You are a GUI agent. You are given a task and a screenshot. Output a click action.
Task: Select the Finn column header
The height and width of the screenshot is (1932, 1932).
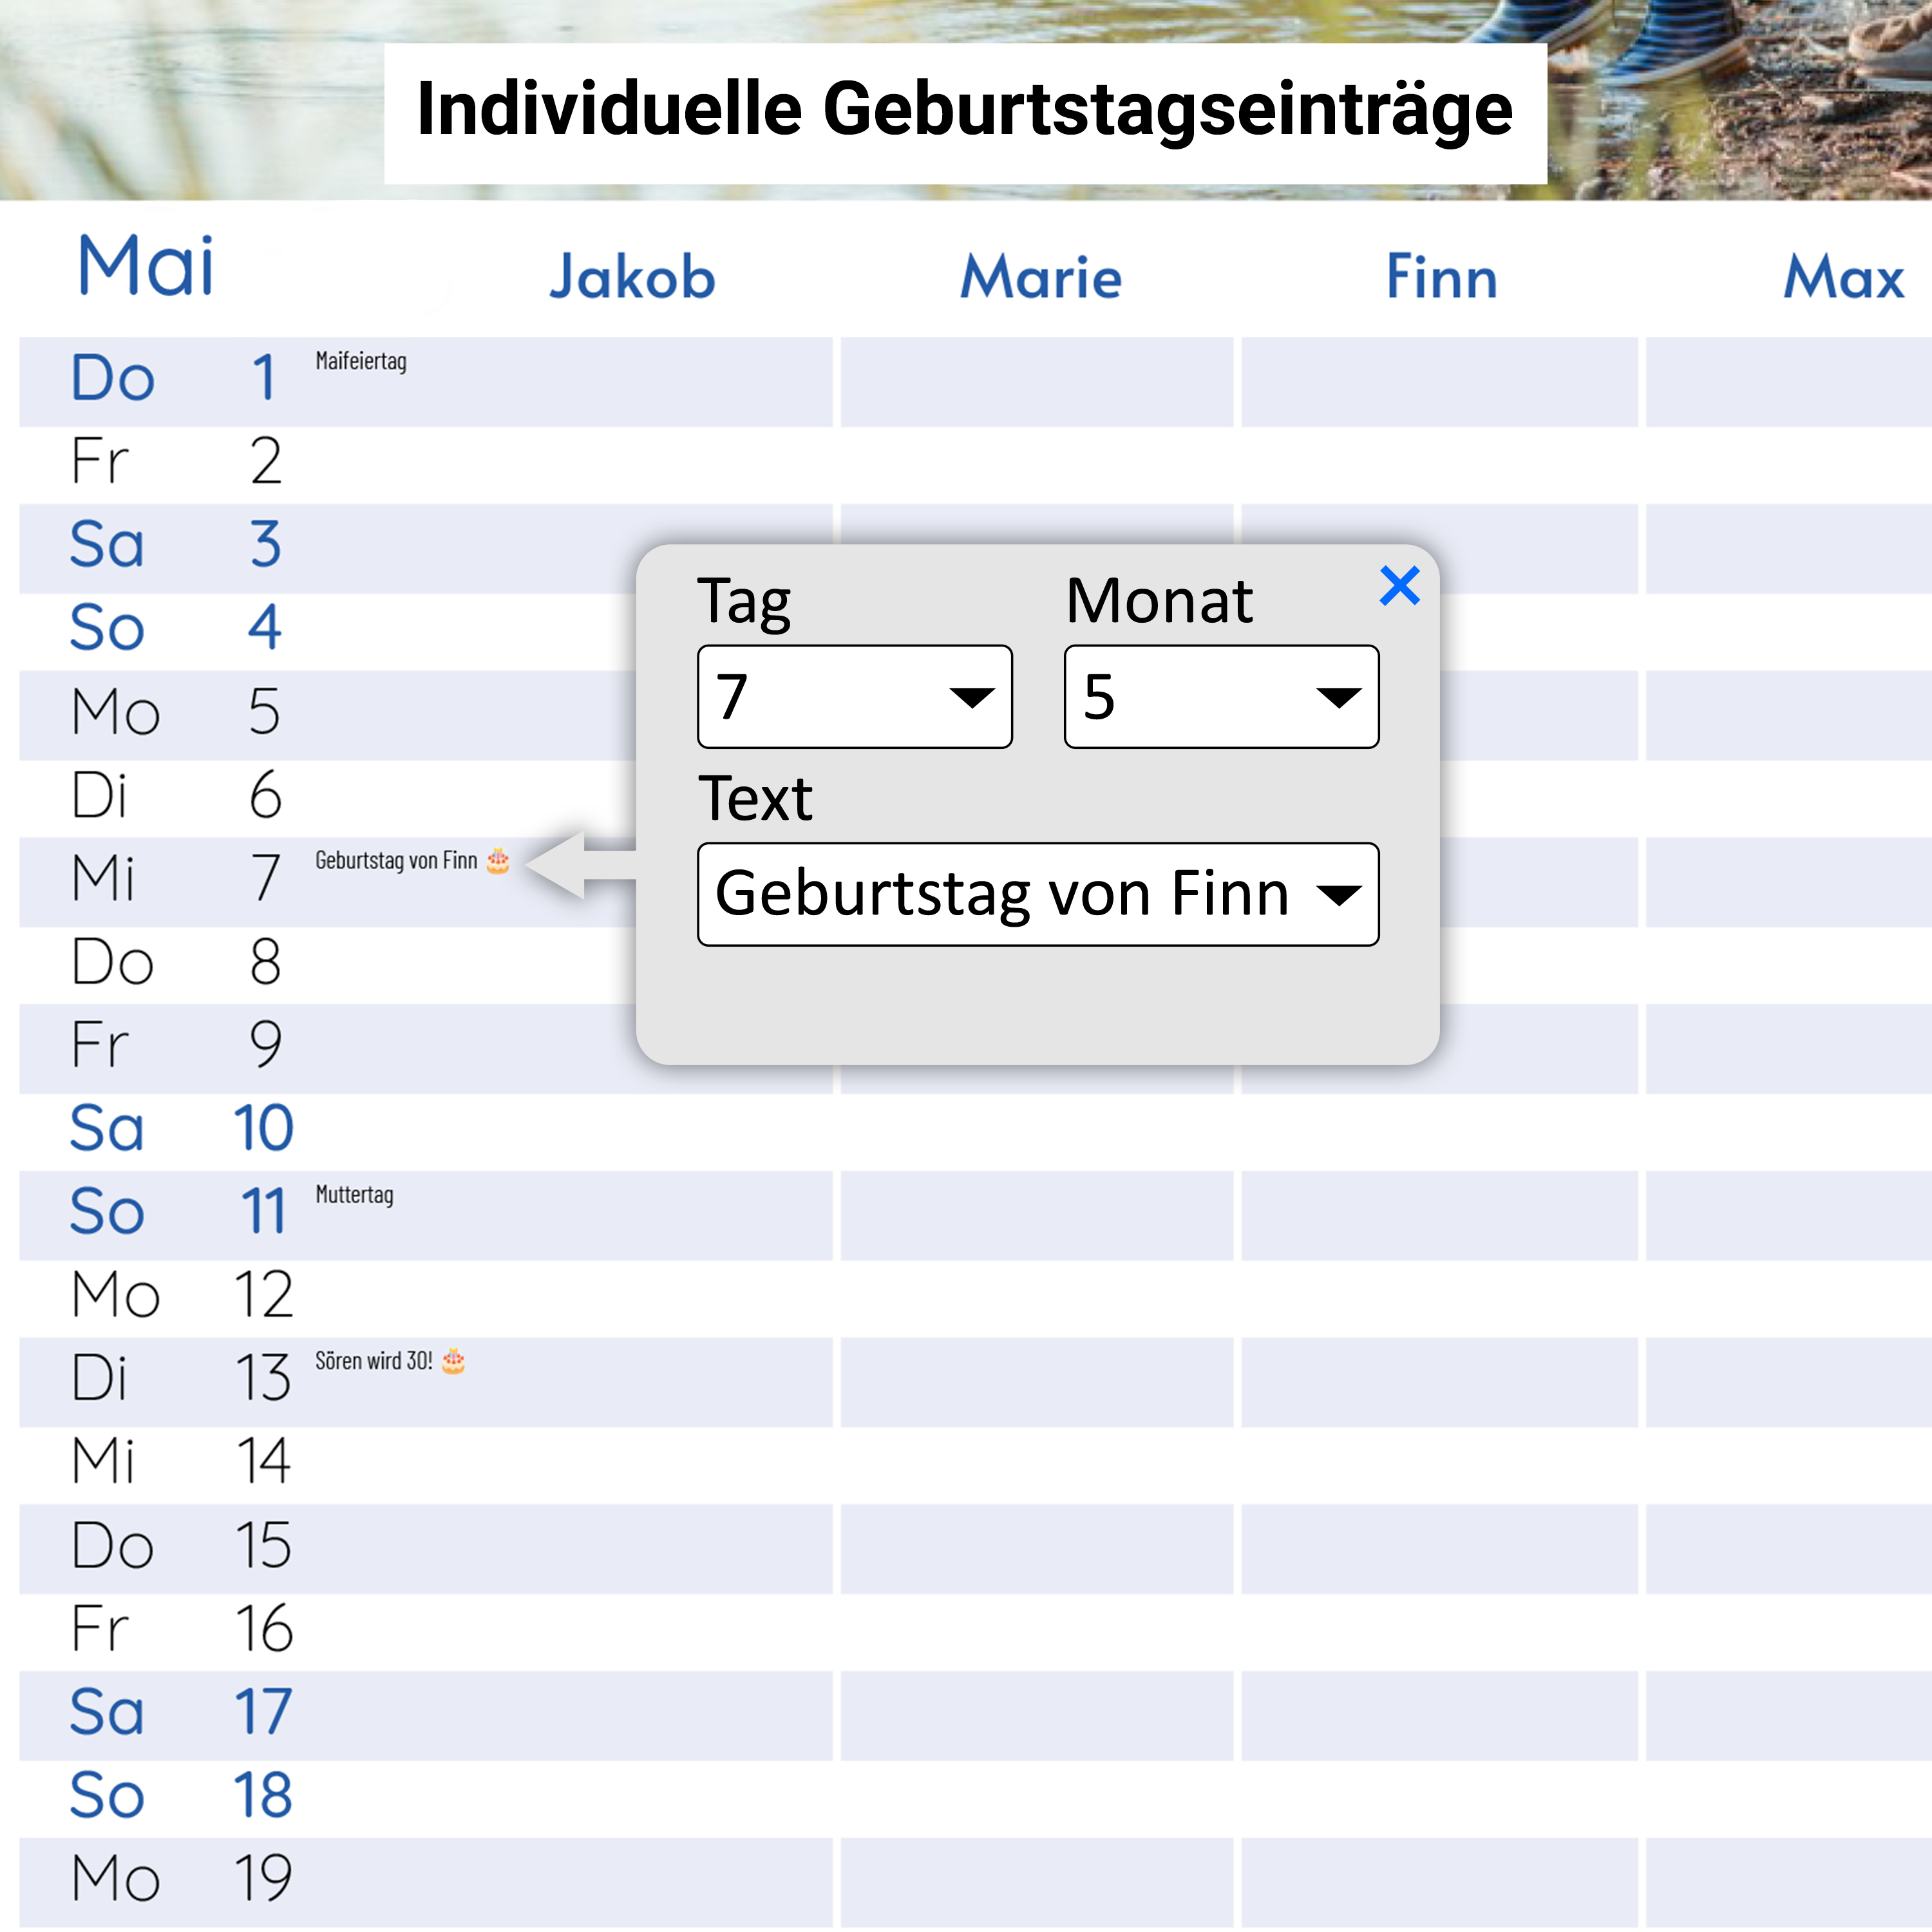[1440, 277]
